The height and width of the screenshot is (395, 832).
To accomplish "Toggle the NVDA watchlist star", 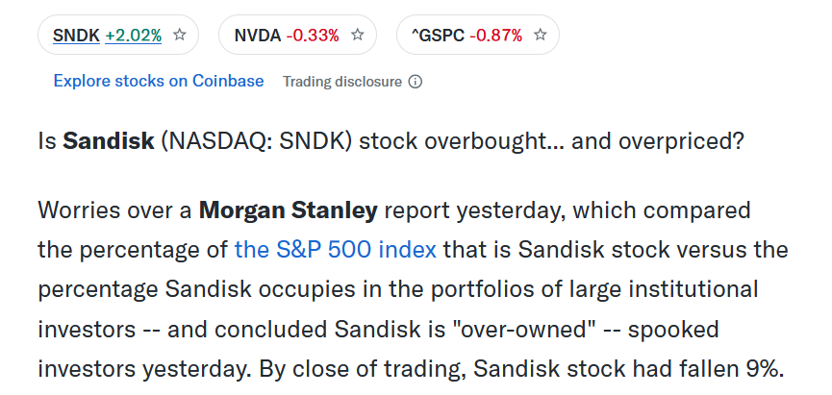I will tap(358, 35).
